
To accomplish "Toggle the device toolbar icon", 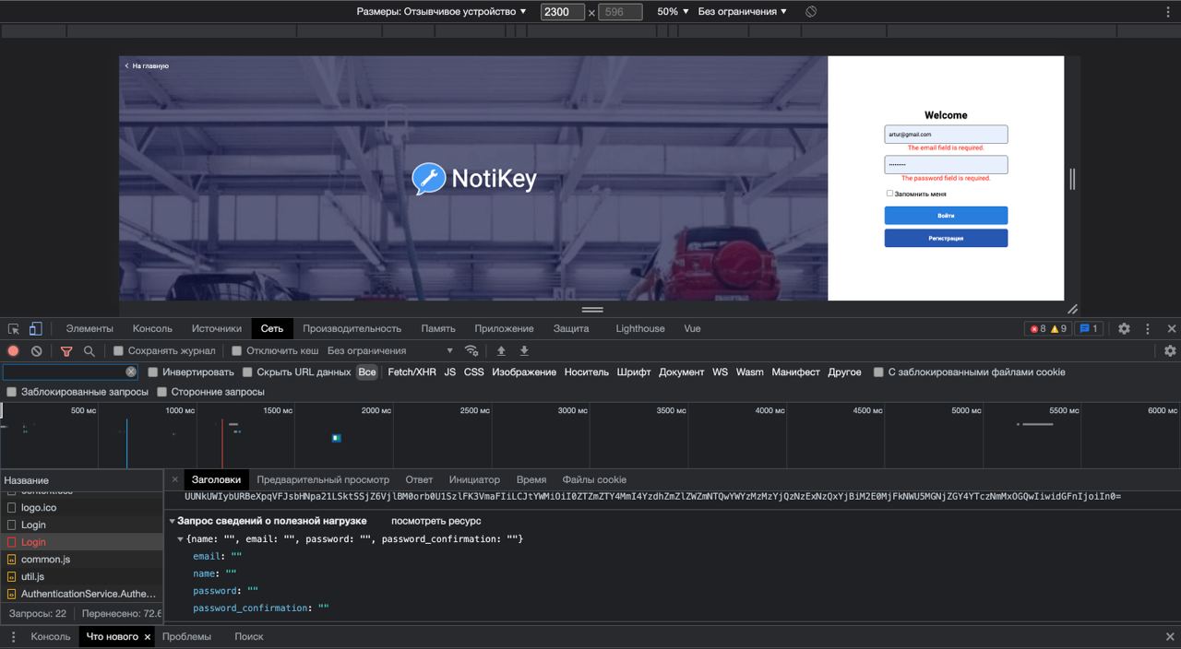I will (35, 328).
